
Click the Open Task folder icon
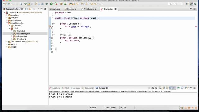(73, 4)
